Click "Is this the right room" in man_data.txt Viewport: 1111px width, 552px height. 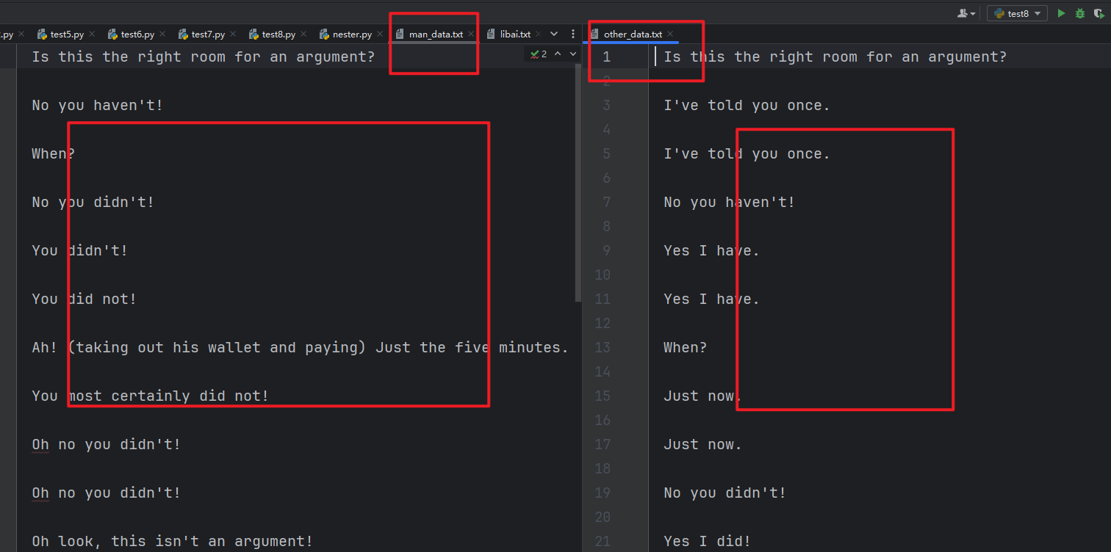(129, 57)
